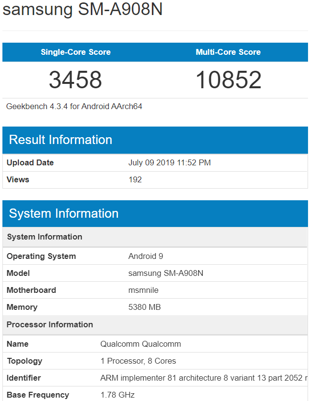Select the Base Frequency label

point(38,395)
